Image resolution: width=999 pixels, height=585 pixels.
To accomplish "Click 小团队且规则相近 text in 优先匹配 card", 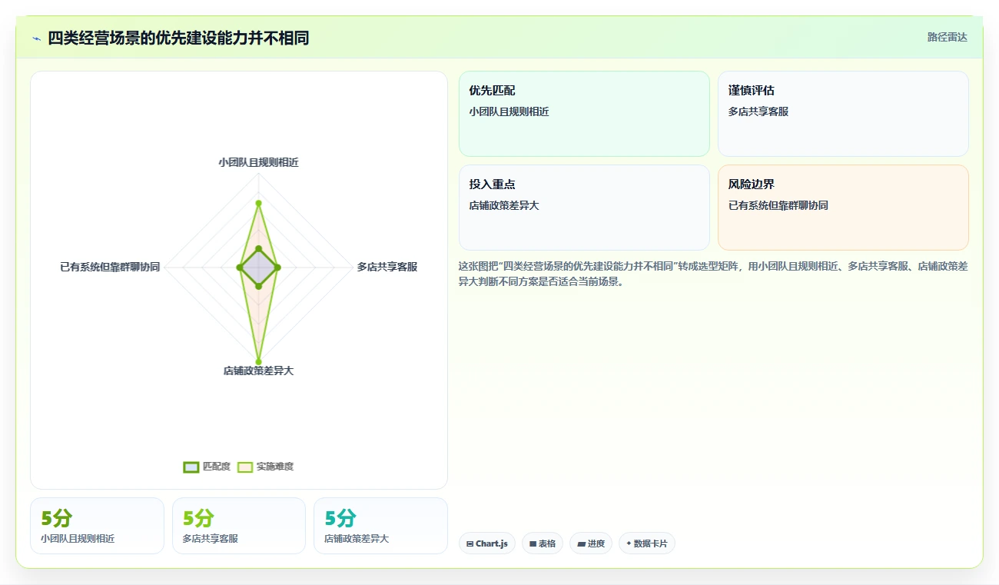I will click(x=509, y=111).
